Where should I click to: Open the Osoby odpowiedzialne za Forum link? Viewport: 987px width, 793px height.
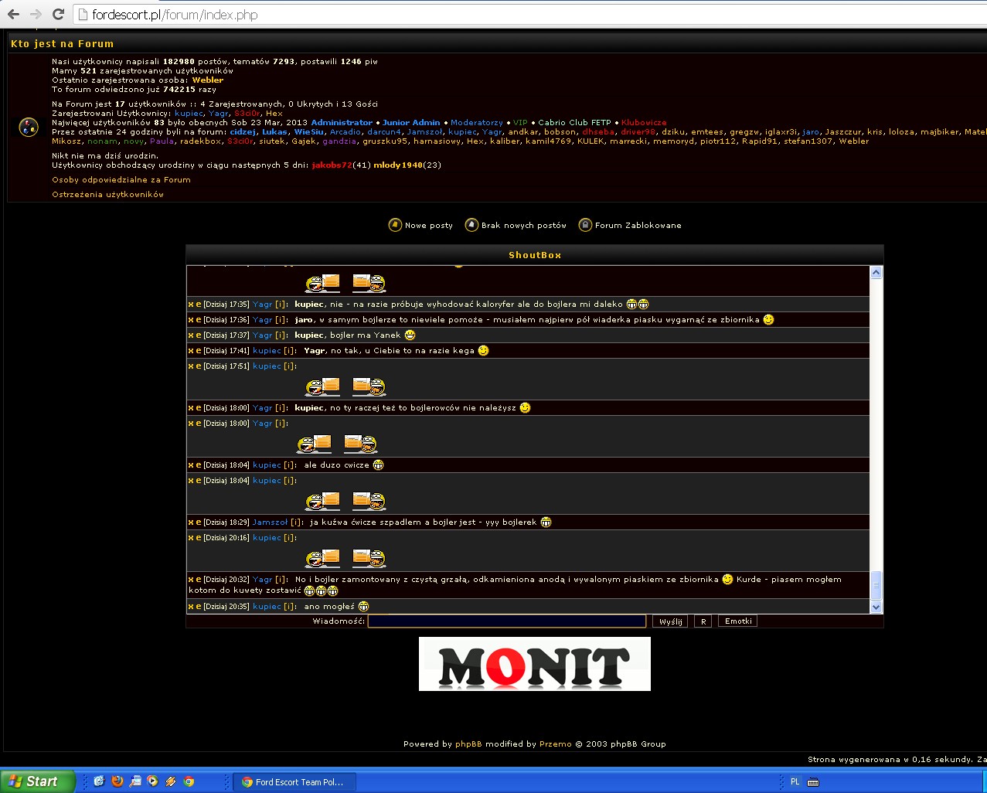[121, 180]
